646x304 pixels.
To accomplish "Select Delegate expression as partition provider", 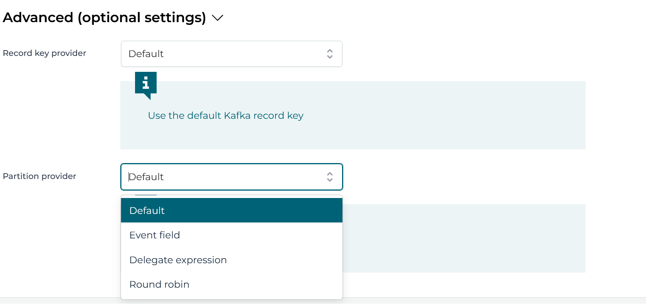I will 232,260.
